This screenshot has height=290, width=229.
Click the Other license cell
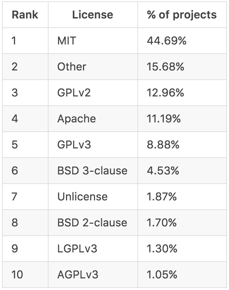[72, 66]
